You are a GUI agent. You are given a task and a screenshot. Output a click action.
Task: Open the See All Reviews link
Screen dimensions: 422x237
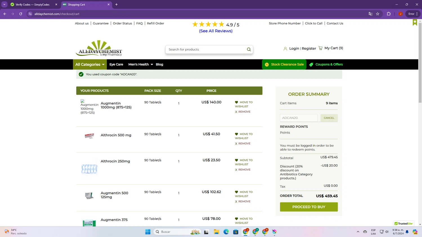[x=216, y=31]
